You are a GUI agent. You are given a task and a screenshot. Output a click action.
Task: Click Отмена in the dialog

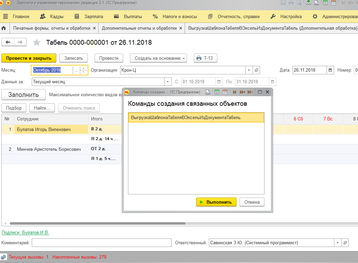[x=252, y=202]
